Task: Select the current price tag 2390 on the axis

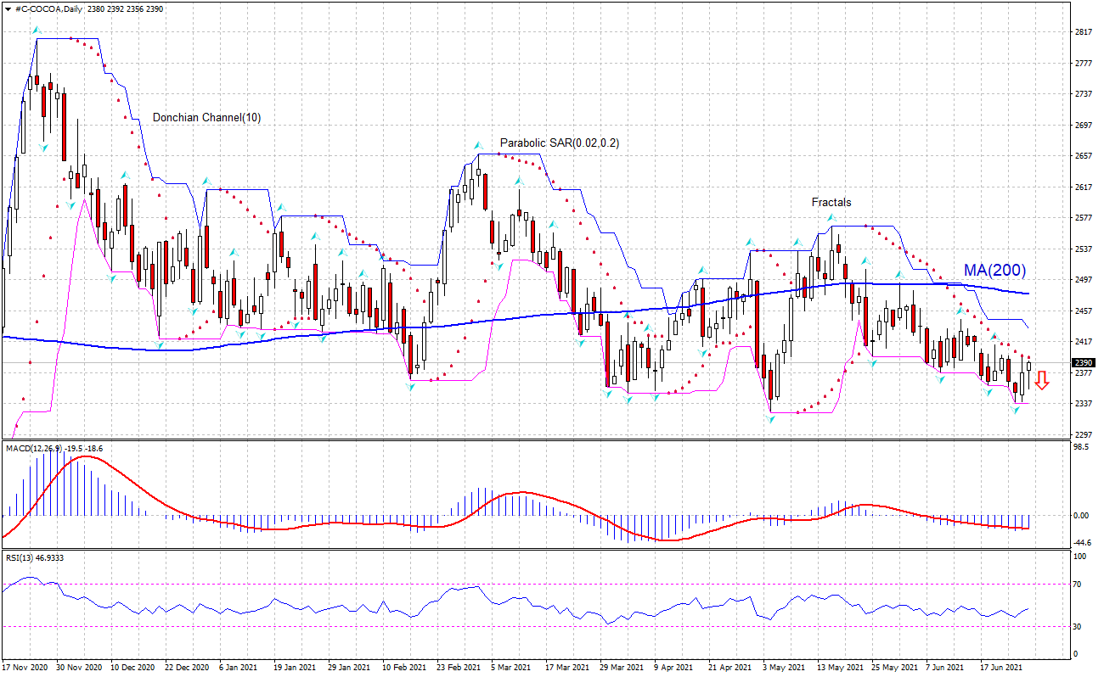Action: pos(1085,363)
